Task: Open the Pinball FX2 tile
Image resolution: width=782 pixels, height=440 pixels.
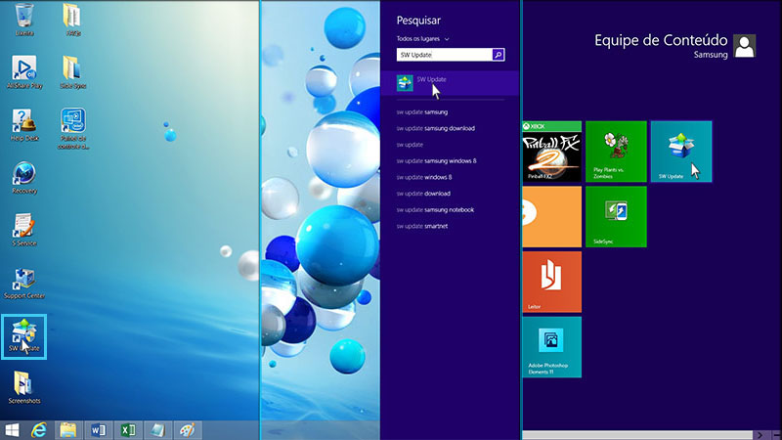Action: (x=551, y=152)
